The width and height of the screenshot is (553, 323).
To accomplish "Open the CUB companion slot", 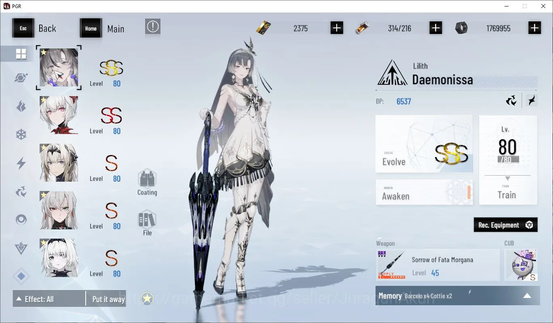I will coord(521,265).
